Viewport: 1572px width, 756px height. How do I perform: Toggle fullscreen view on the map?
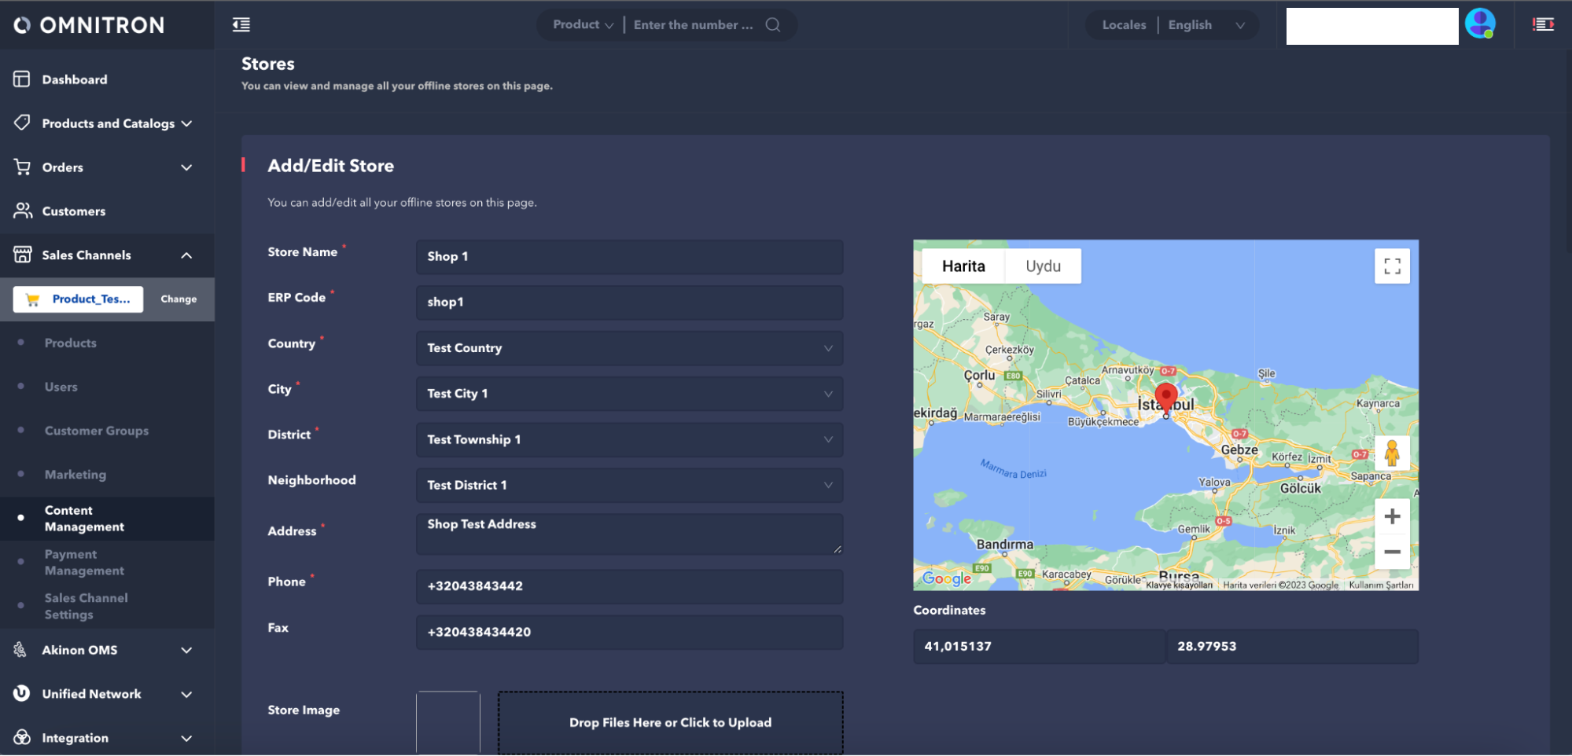[x=1391, y=266]
